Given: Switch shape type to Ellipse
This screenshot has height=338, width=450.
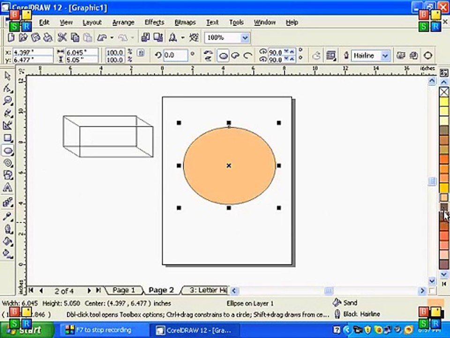Looking at the screenshot, I should 223,55.
